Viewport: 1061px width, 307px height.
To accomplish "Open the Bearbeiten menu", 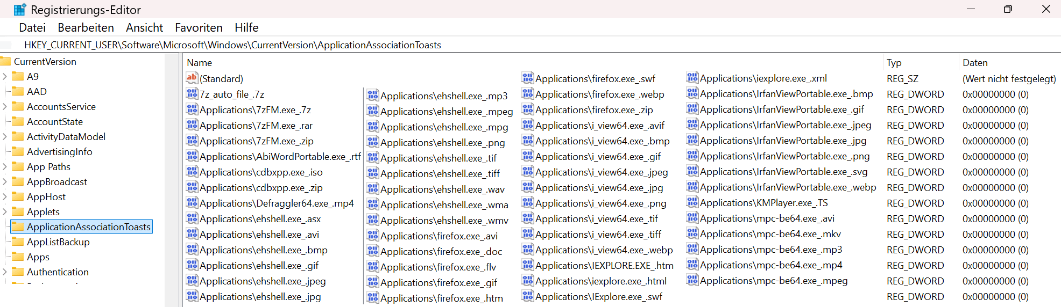I will tap(86, 27).
